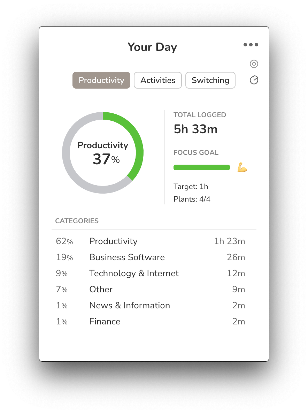Viewport: 308px width, 413px height.
Task: Click the Target: 1h label
Action: click(x=191, y=187)
